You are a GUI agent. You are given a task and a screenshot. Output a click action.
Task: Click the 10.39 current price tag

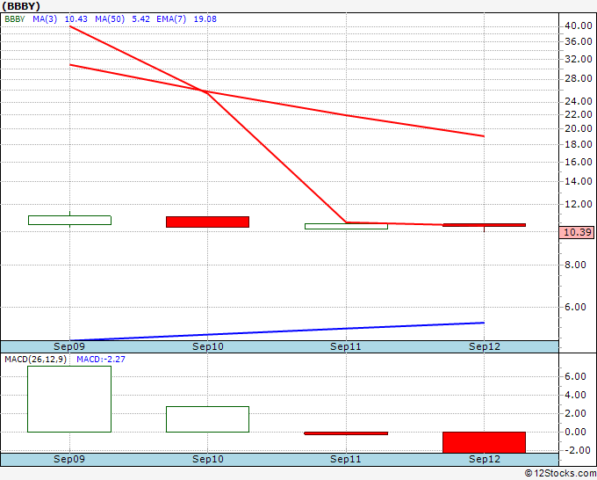pyautogui.click(x=577, y=232)
